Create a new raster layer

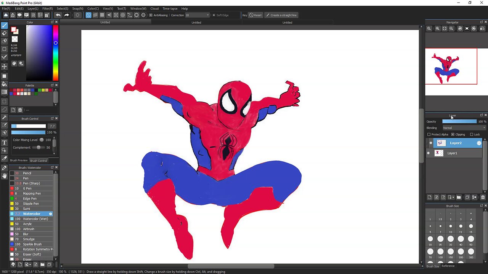coord(430,197)
